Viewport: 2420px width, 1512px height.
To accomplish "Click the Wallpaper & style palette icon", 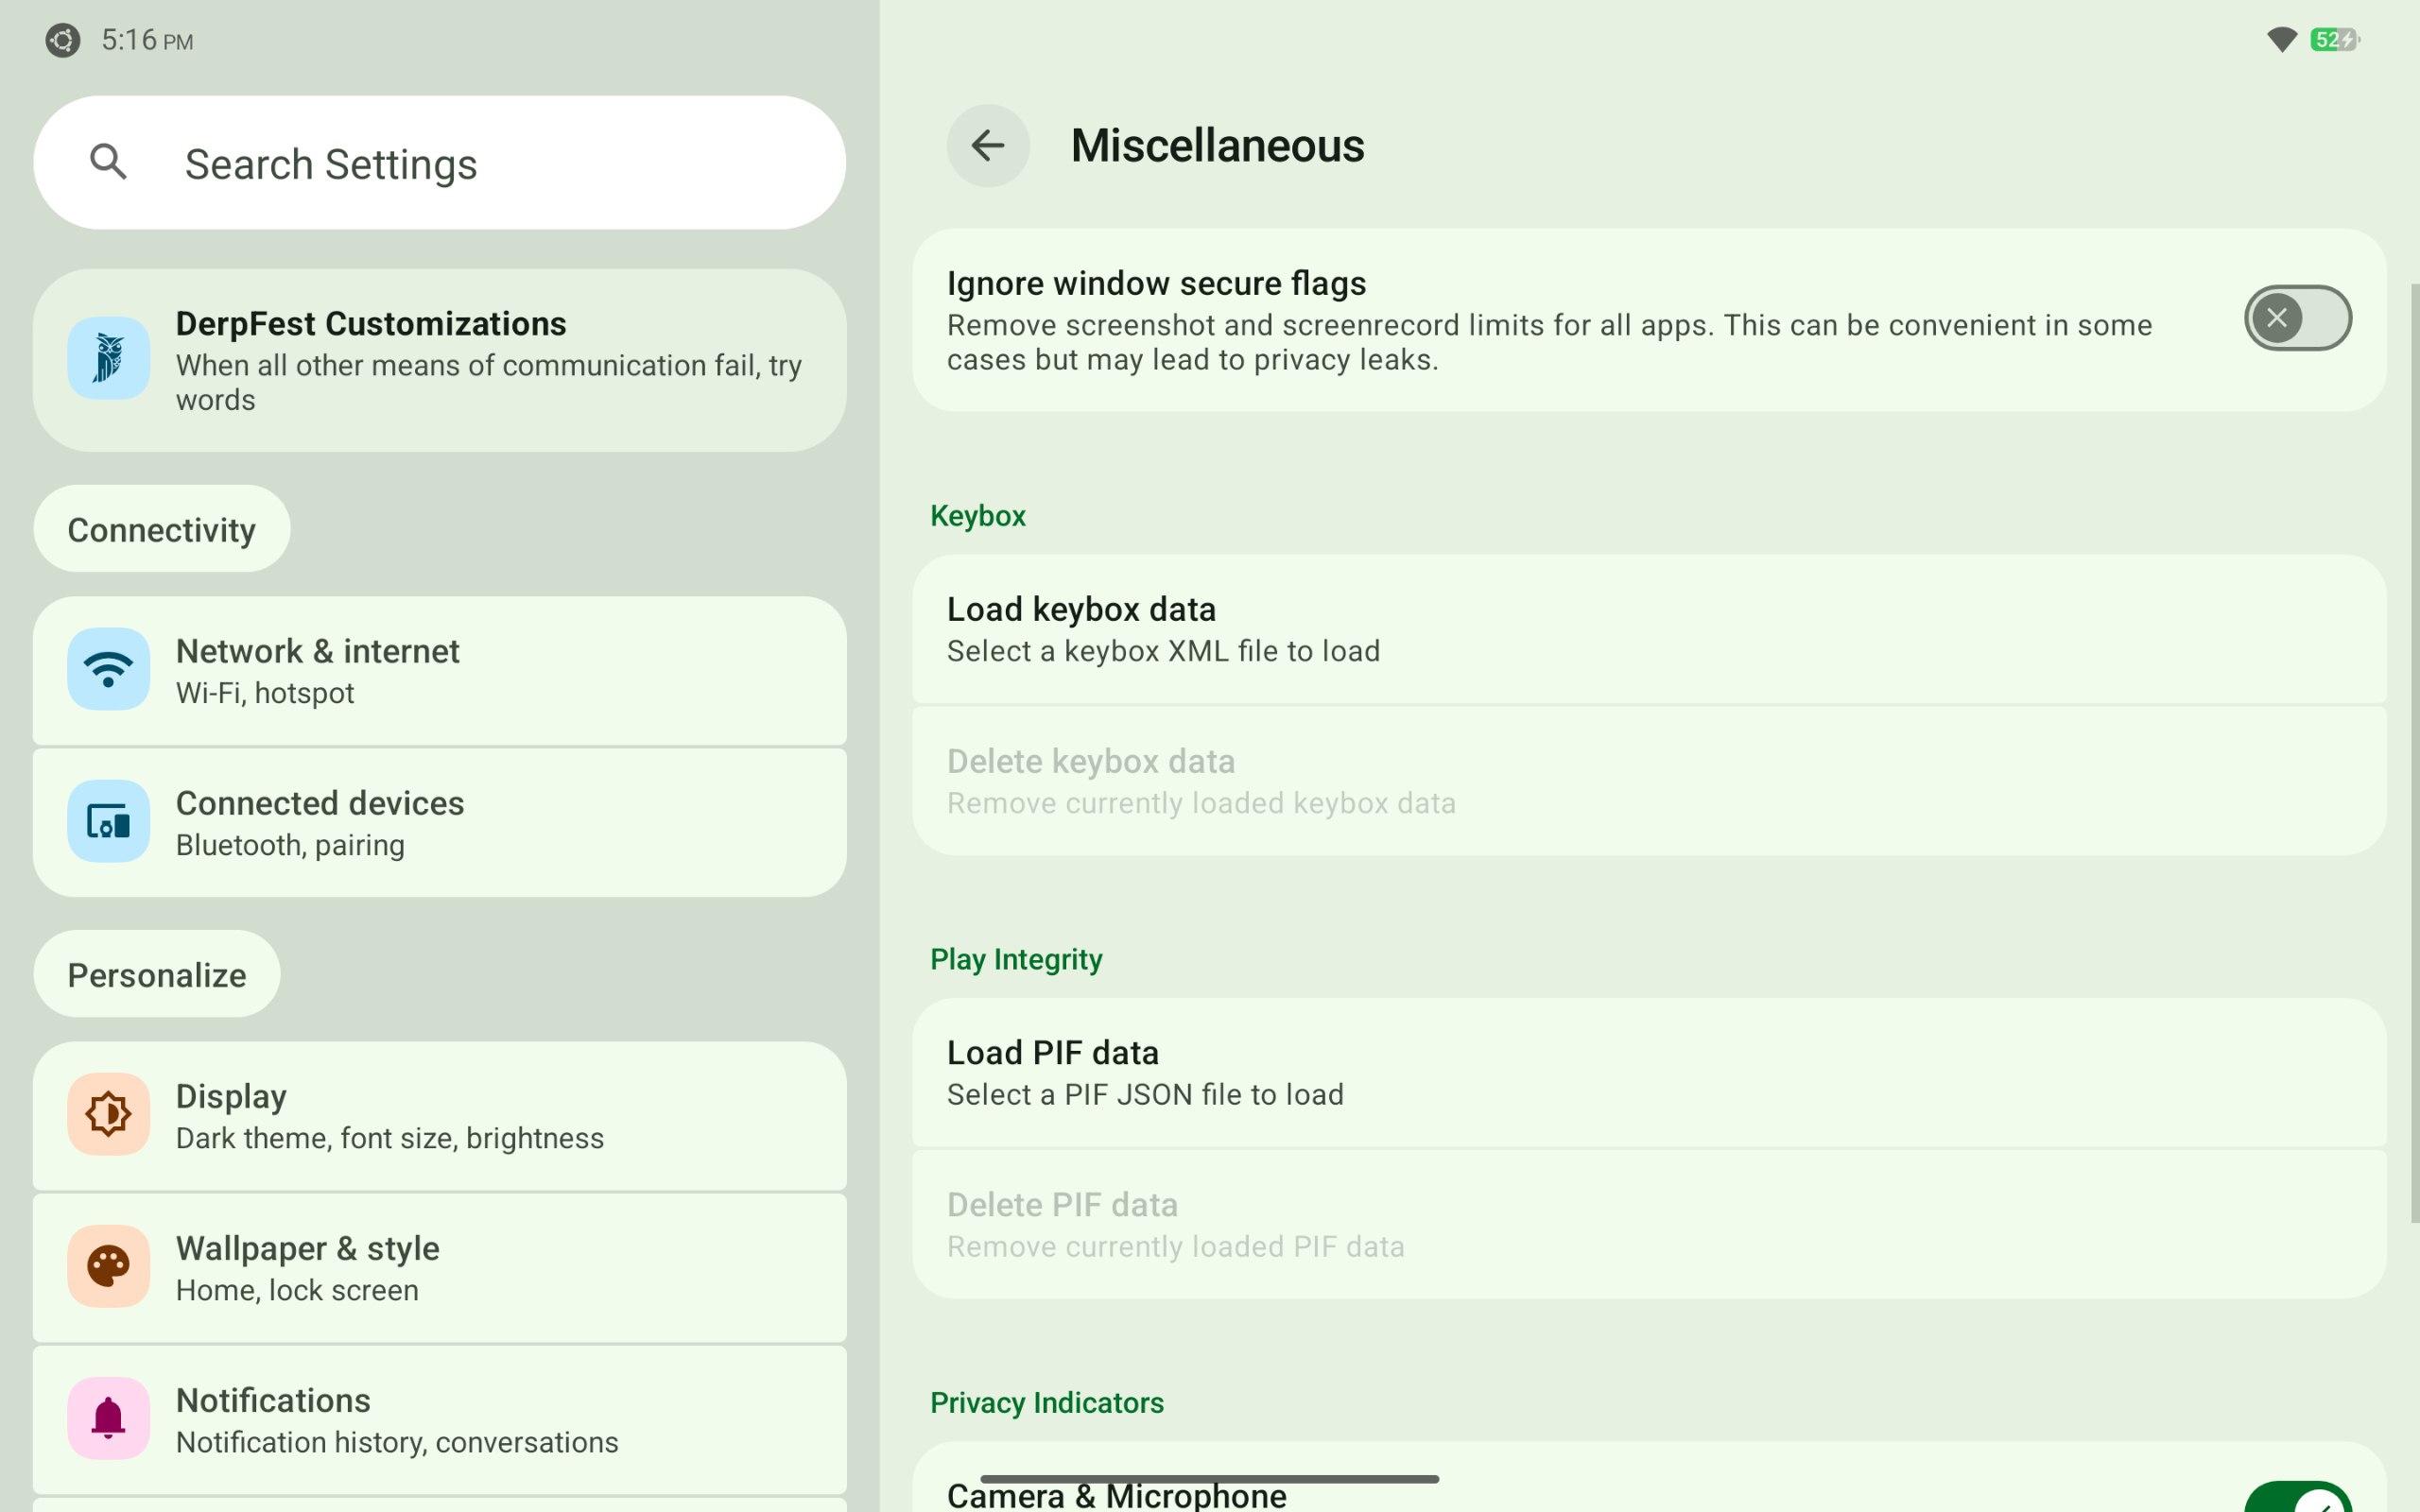I will (x=108, y=1266).
